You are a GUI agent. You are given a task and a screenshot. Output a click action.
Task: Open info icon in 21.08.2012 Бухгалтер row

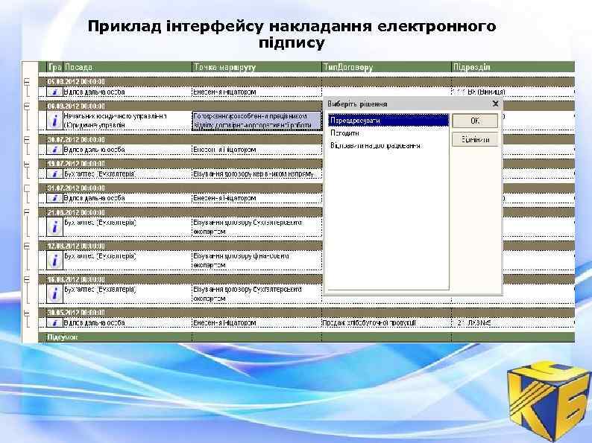(54, 227)
